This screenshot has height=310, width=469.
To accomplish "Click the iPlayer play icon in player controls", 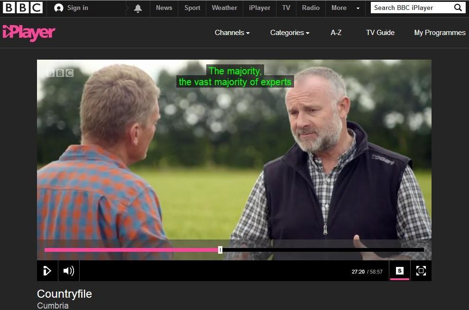I will pos(47,271).
